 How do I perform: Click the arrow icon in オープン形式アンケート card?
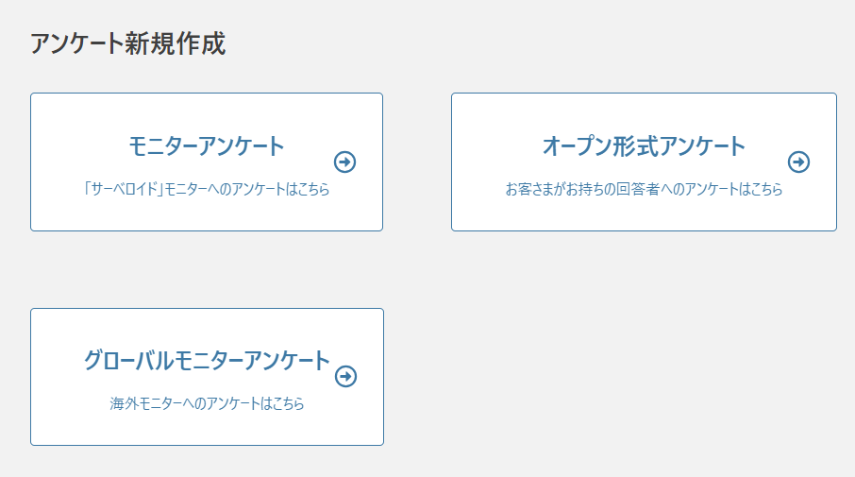click(798, 162)
